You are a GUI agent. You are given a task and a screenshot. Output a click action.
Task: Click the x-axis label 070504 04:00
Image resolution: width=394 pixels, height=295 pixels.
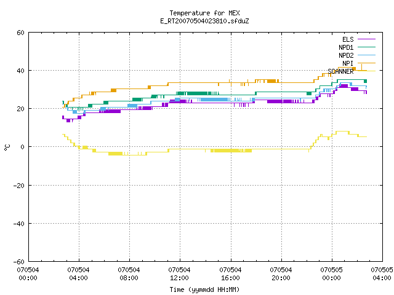click(x=78, y=274)
